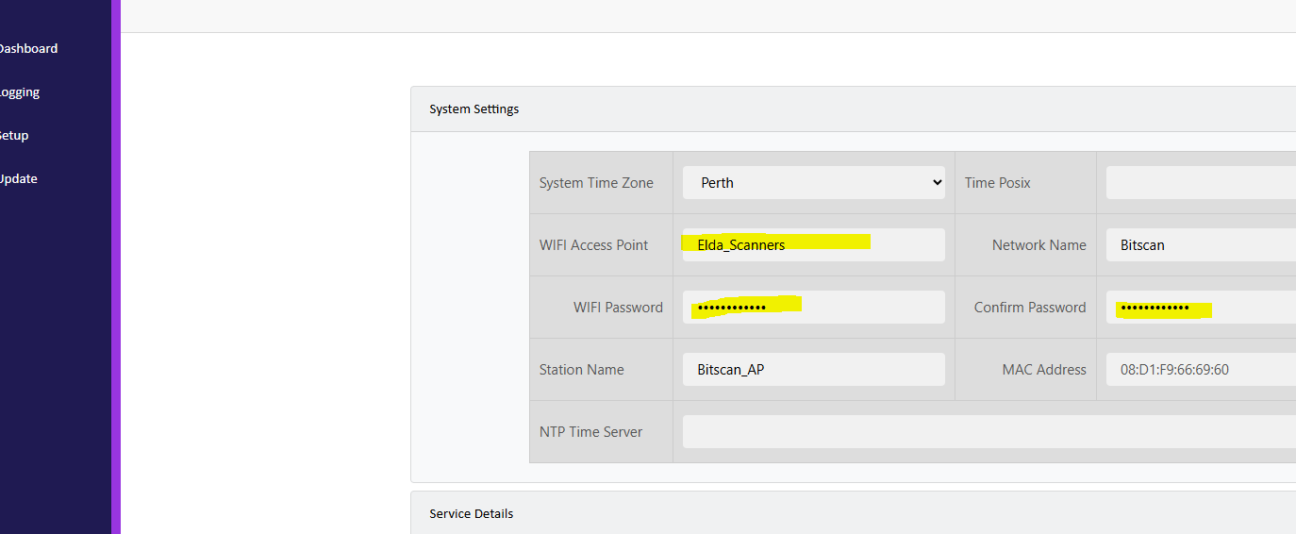Open the Dashboard page in sidebar

pyautogui.click(x=28, y=48)
